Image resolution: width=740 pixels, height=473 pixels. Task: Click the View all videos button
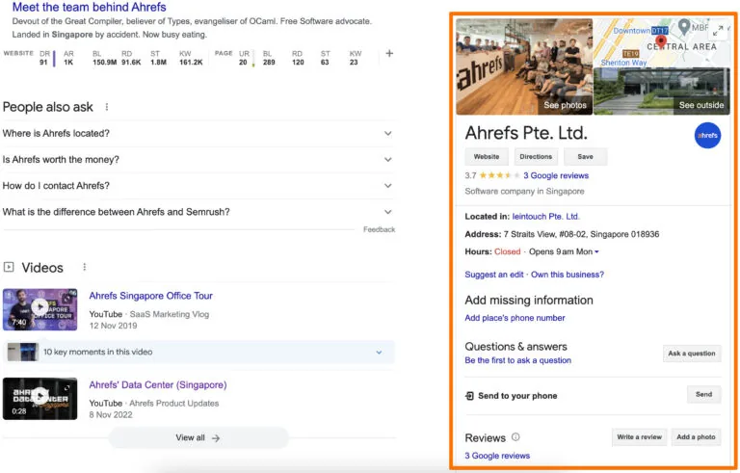(198, 438)
